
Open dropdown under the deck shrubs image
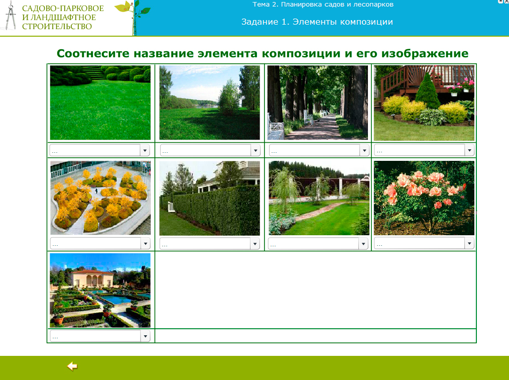point(424,150)
